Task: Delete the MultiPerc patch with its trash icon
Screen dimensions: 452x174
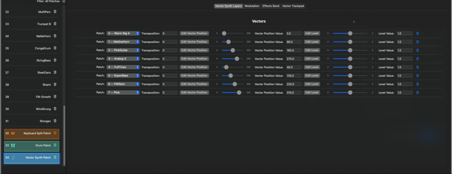Action: click(x=55, y=12)
